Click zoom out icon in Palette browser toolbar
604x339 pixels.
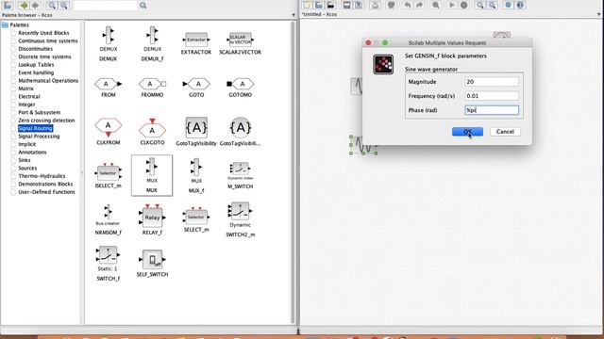pos(63,6)
